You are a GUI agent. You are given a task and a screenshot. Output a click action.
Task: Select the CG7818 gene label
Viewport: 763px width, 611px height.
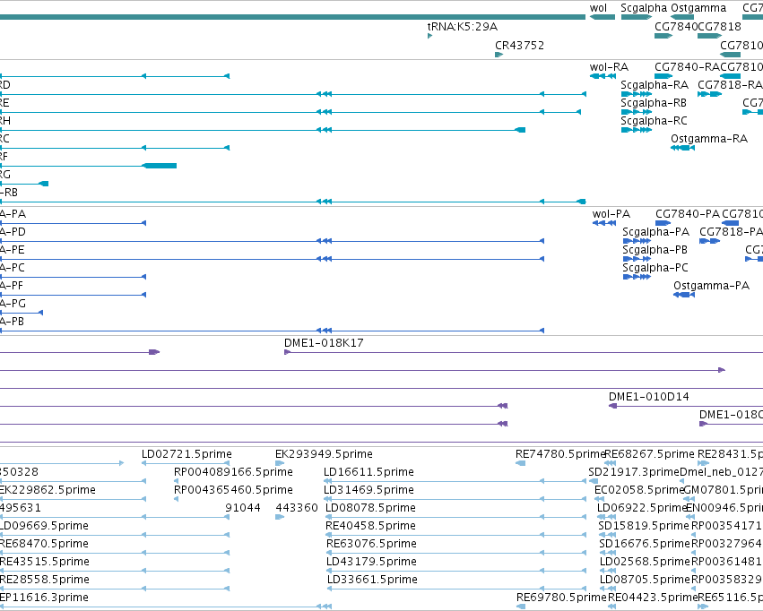point(720,27)
